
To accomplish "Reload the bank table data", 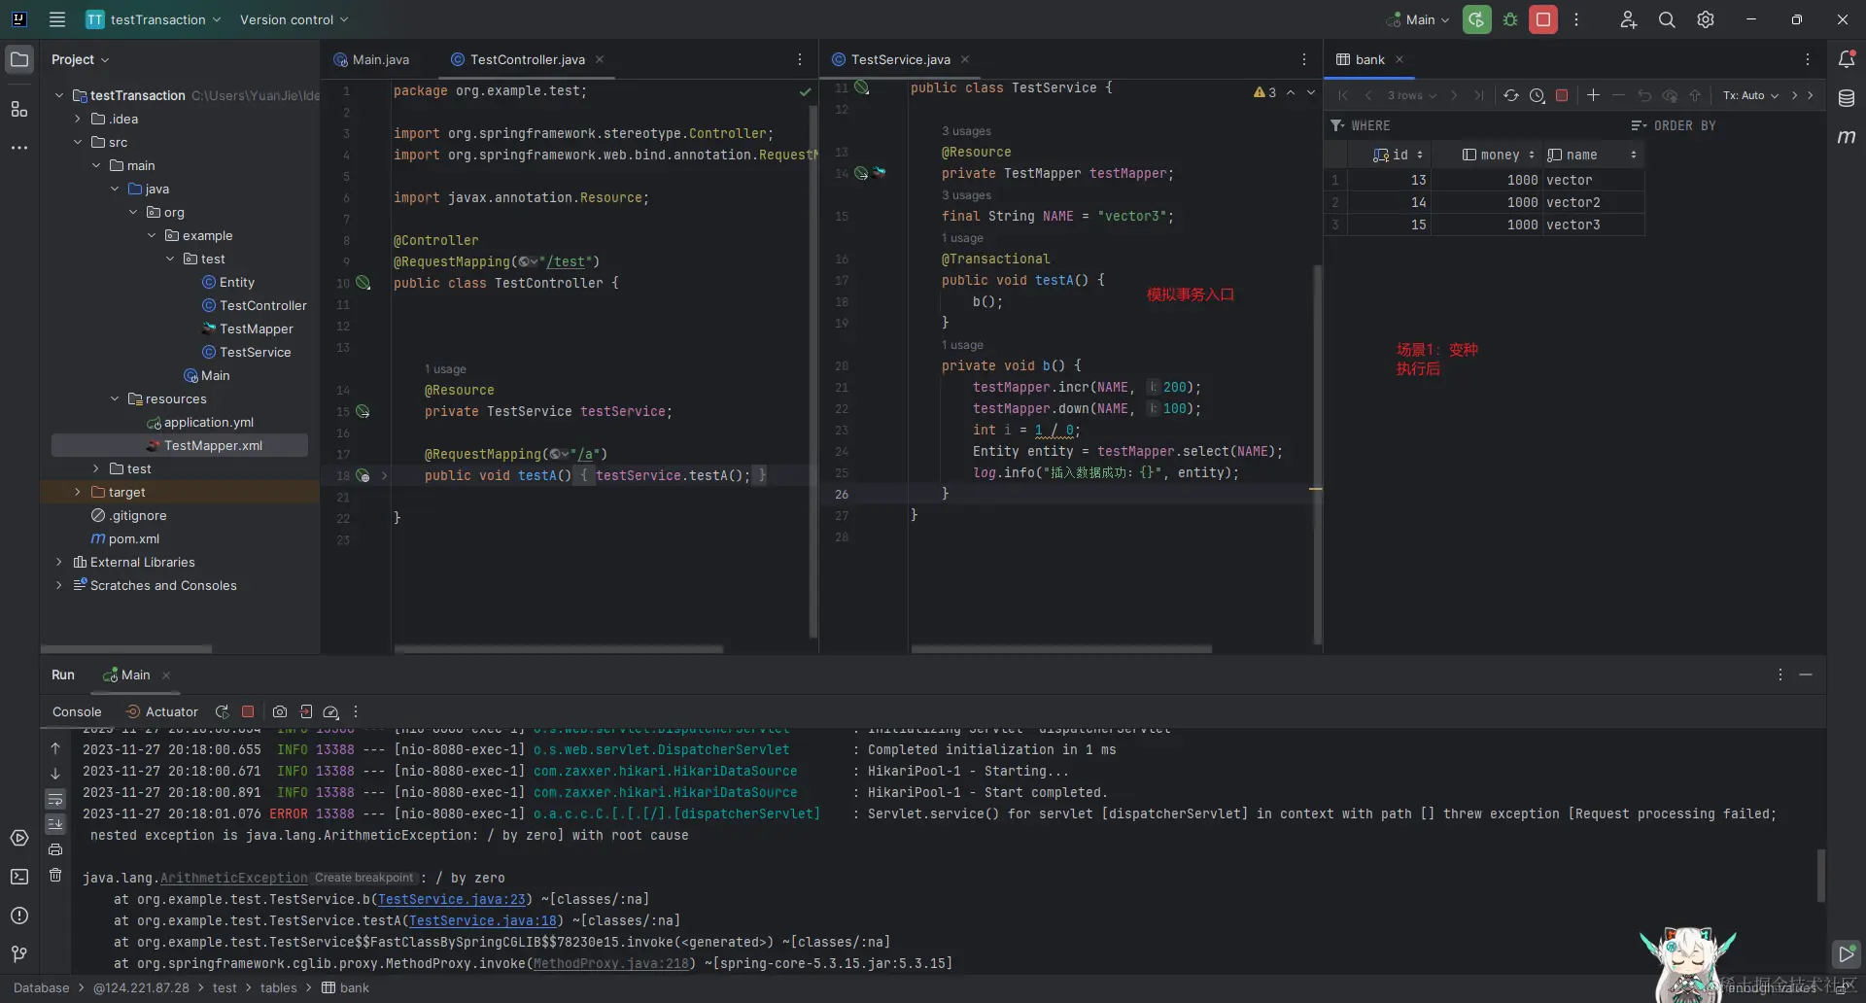I will click(1511, 95).
